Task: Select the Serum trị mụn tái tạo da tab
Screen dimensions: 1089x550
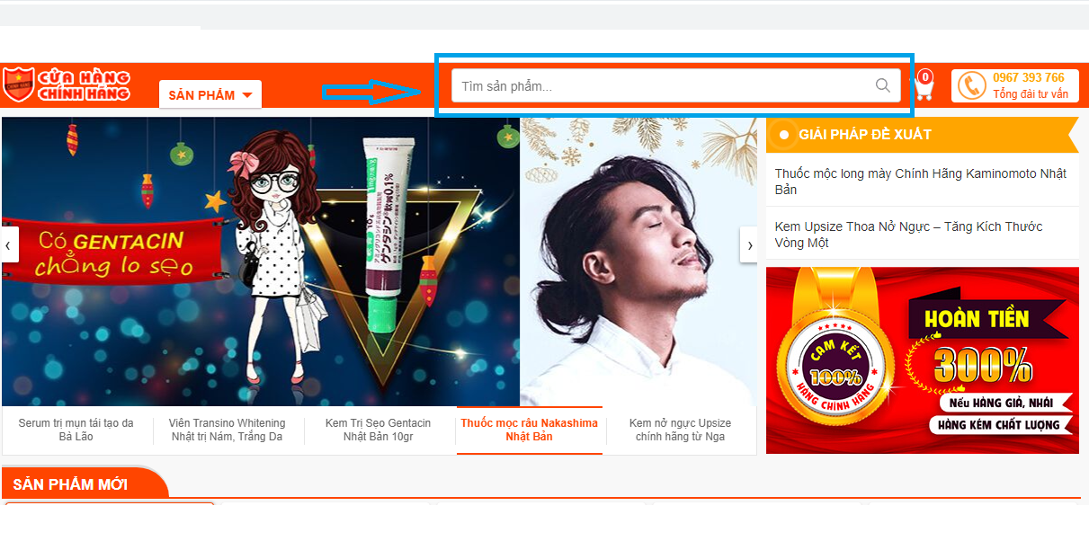Action: coord(76,430)
